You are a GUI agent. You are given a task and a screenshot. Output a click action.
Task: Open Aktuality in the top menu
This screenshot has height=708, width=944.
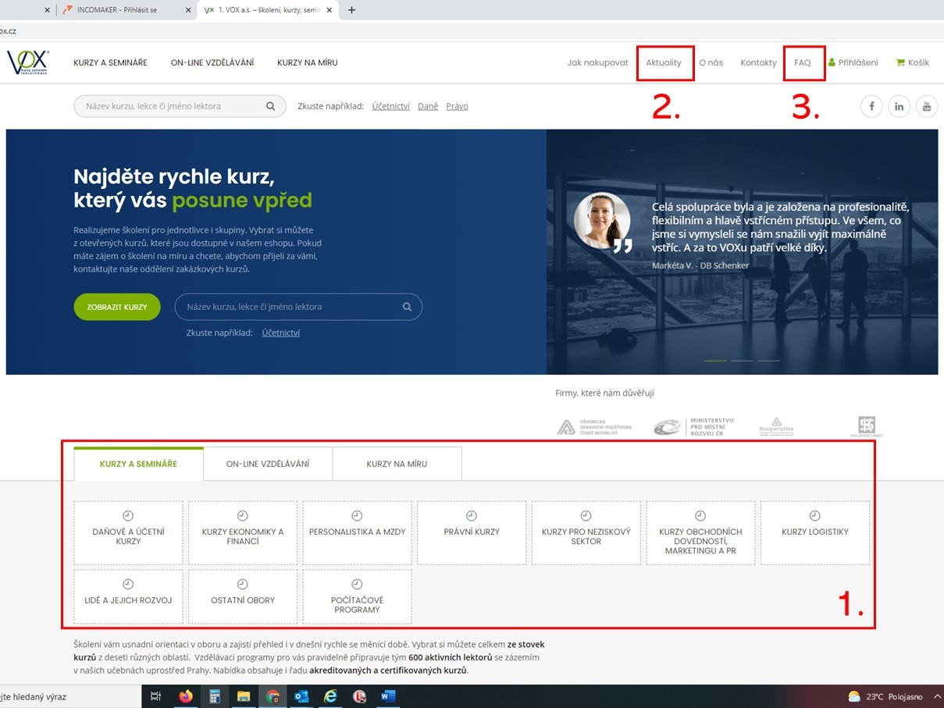click(664, 62)
